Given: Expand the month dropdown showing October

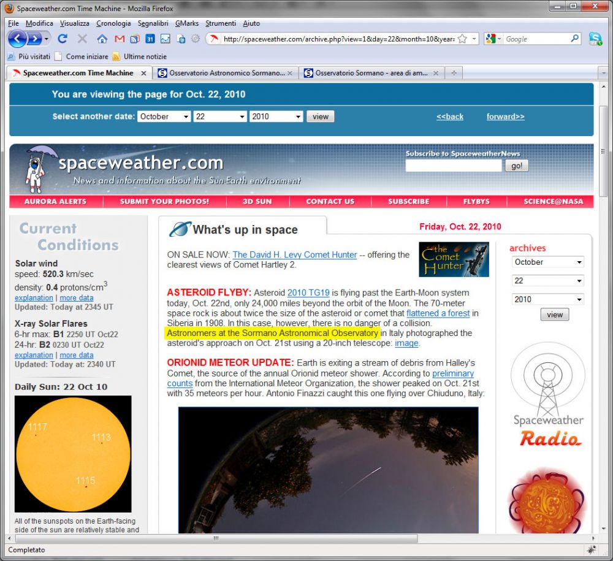Looking at the screenshot, I should click(x=164, y=116).
